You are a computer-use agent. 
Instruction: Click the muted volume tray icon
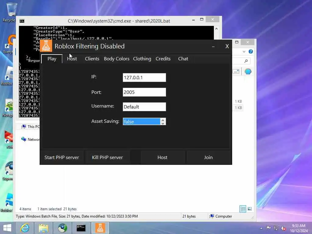pyautogui.click(x=283, y=228)
